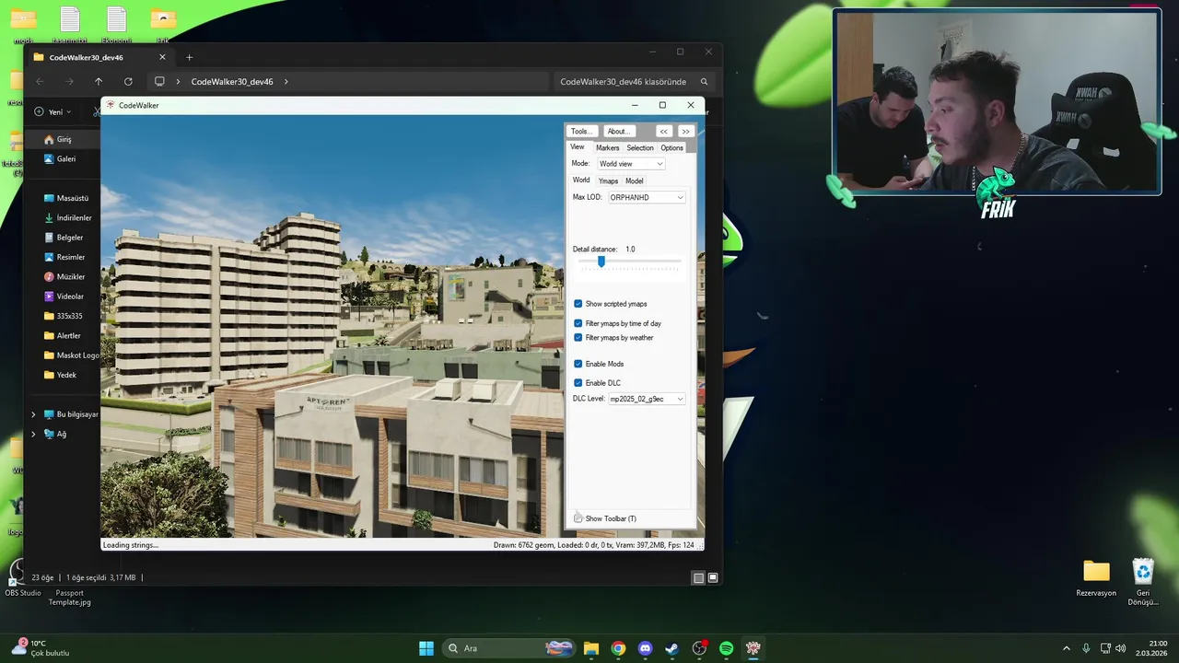Select the Model sub-tab
Viewport: 1179px width, 663px height.
click(x=635, y=180)
